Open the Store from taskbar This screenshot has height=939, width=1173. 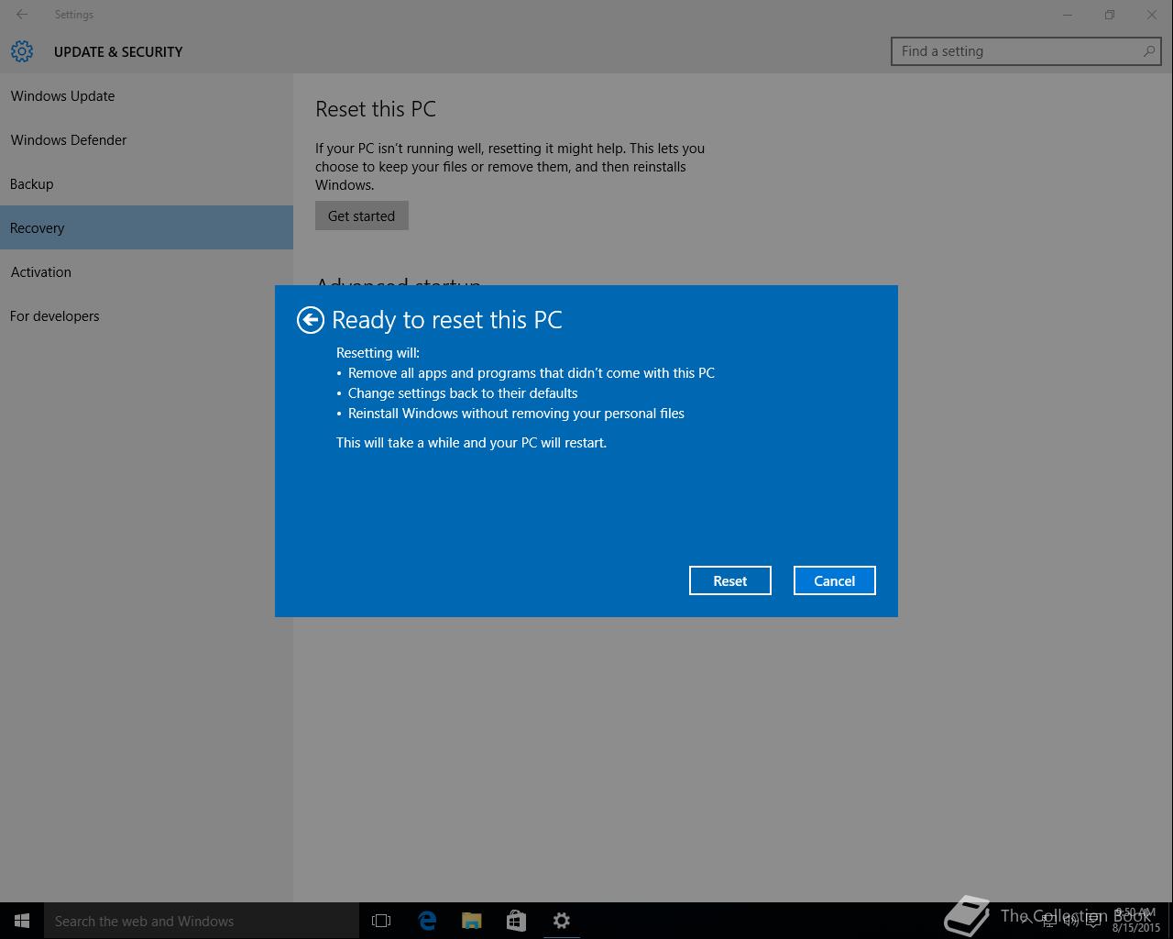[x=517, y=921]
